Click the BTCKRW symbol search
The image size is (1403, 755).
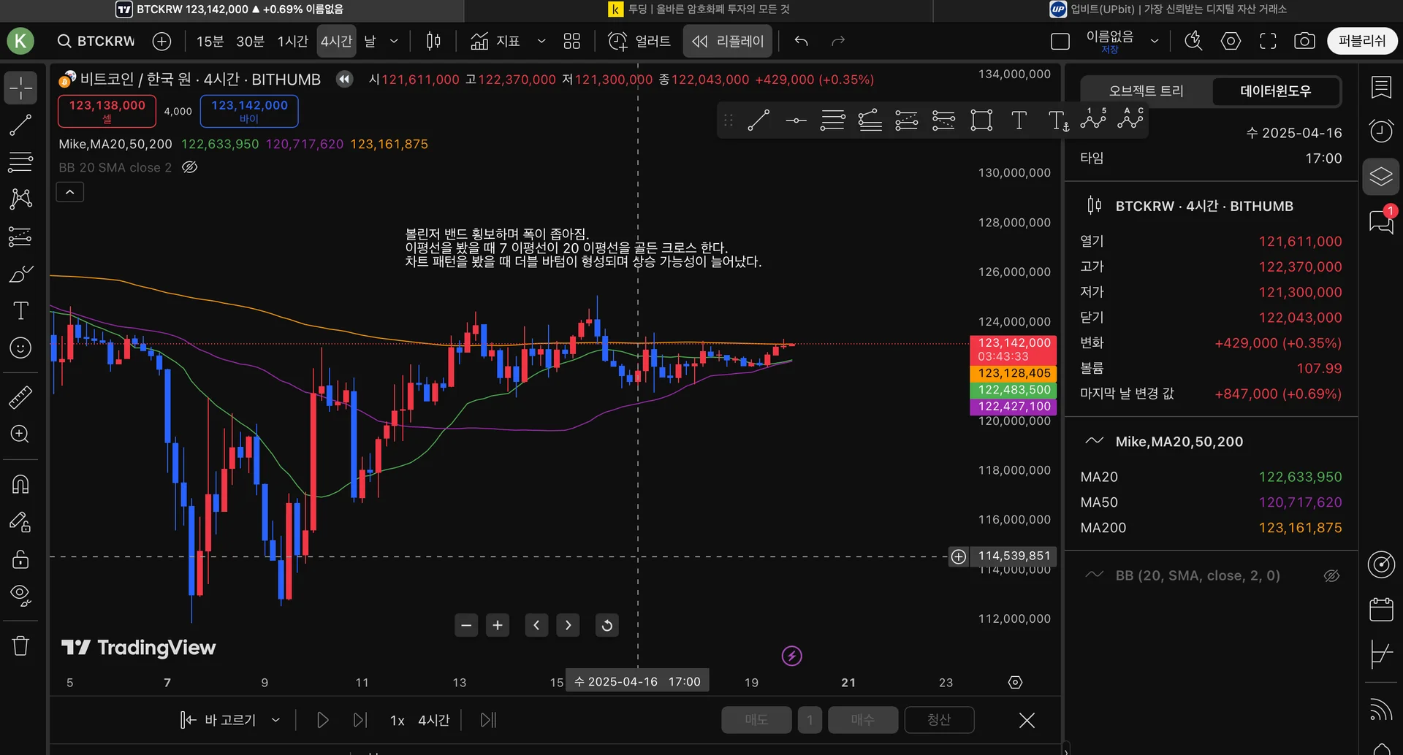click(x=96, y=41)
